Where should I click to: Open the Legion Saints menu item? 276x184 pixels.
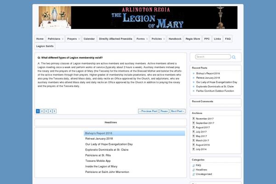coord(45,46)
